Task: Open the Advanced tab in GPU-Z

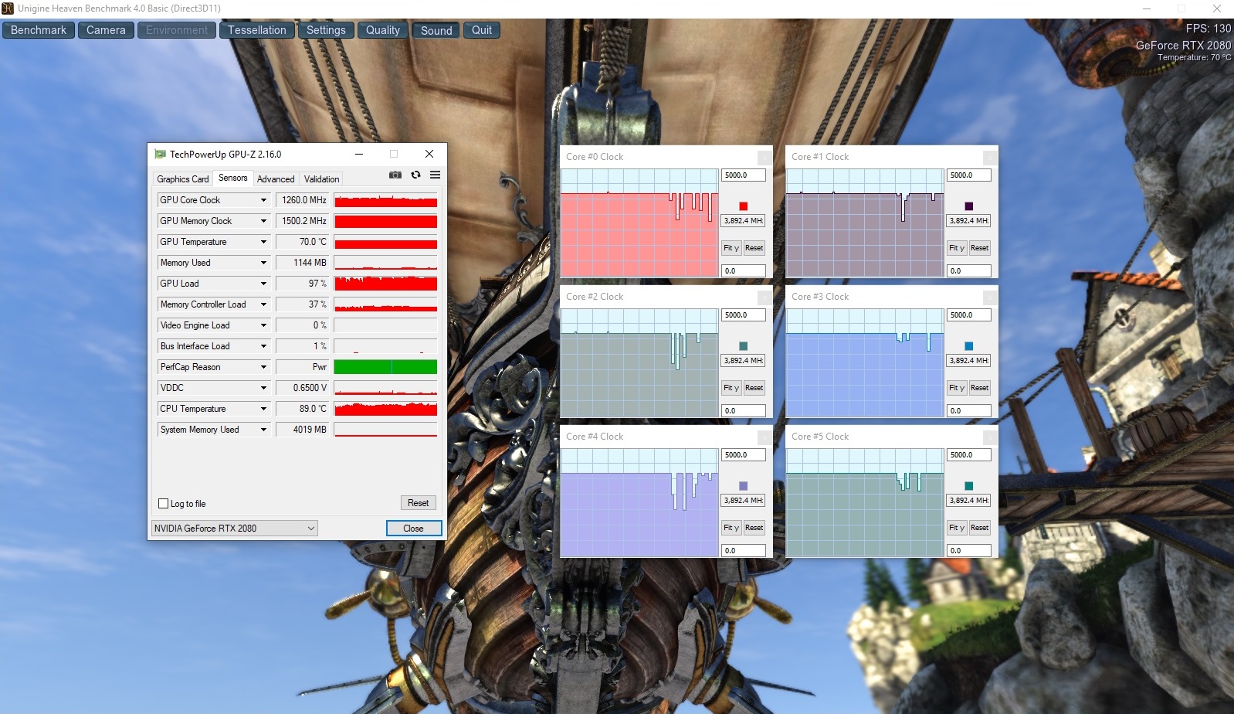Action: tap(276, 179)
